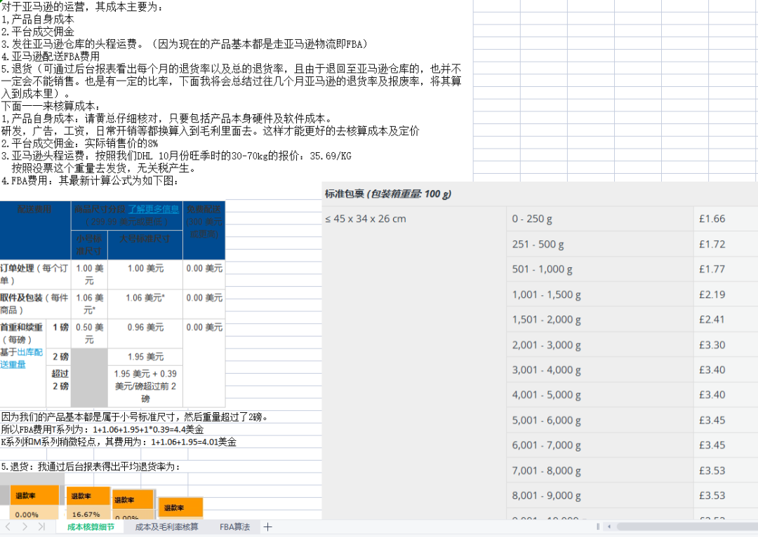Go to next sheet with right arrow
Screen dimensions: 758x537
[x=25, y=527]
